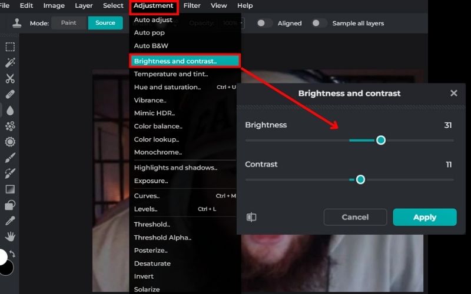
Task: Open the Filter menu
Action: tap(192, 5)
